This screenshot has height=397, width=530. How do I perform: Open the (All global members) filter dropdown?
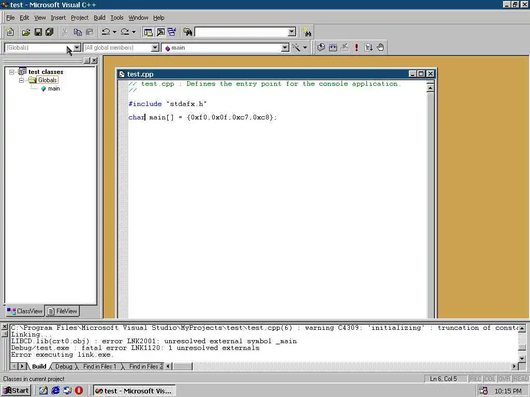pyautogui.click(x=155, y=48)
